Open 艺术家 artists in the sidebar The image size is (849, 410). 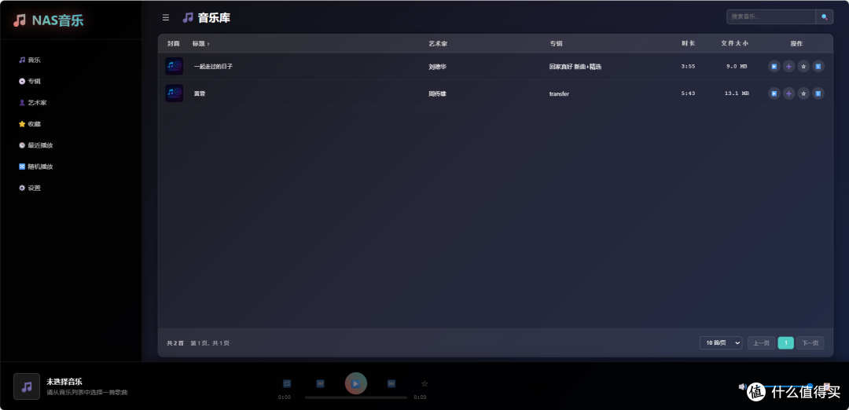click(x=32, y=102)
